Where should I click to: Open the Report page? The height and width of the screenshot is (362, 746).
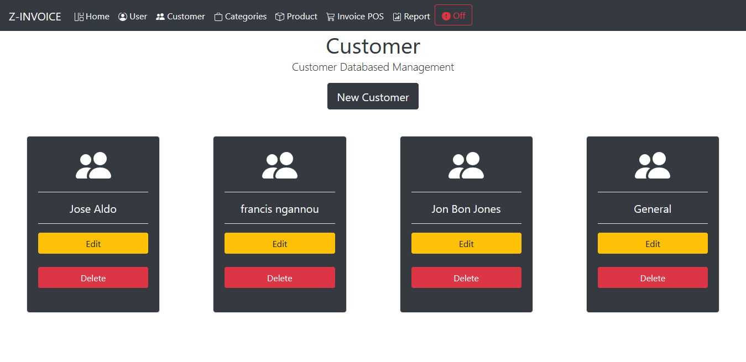click(x=411, y=17)
